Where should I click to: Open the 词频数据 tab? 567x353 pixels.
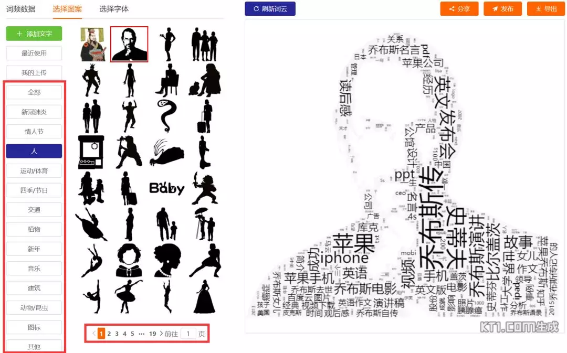[20, 9]
